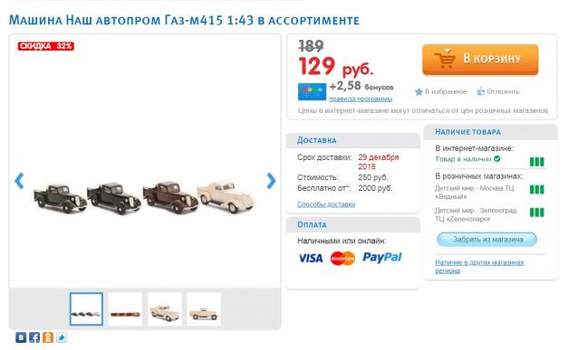This screenshot has width=578, height=350.
Task: Share the product on Twitter
Action: 62,337
